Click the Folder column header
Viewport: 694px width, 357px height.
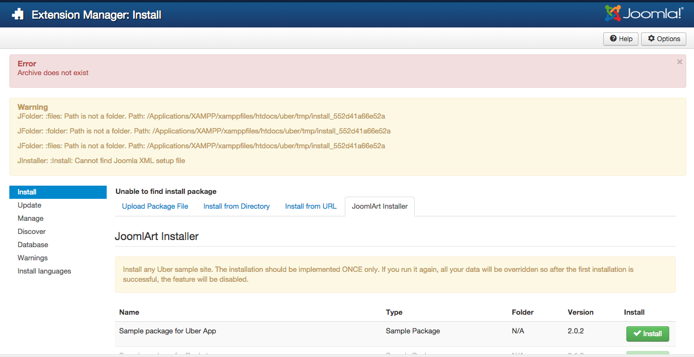523,312
